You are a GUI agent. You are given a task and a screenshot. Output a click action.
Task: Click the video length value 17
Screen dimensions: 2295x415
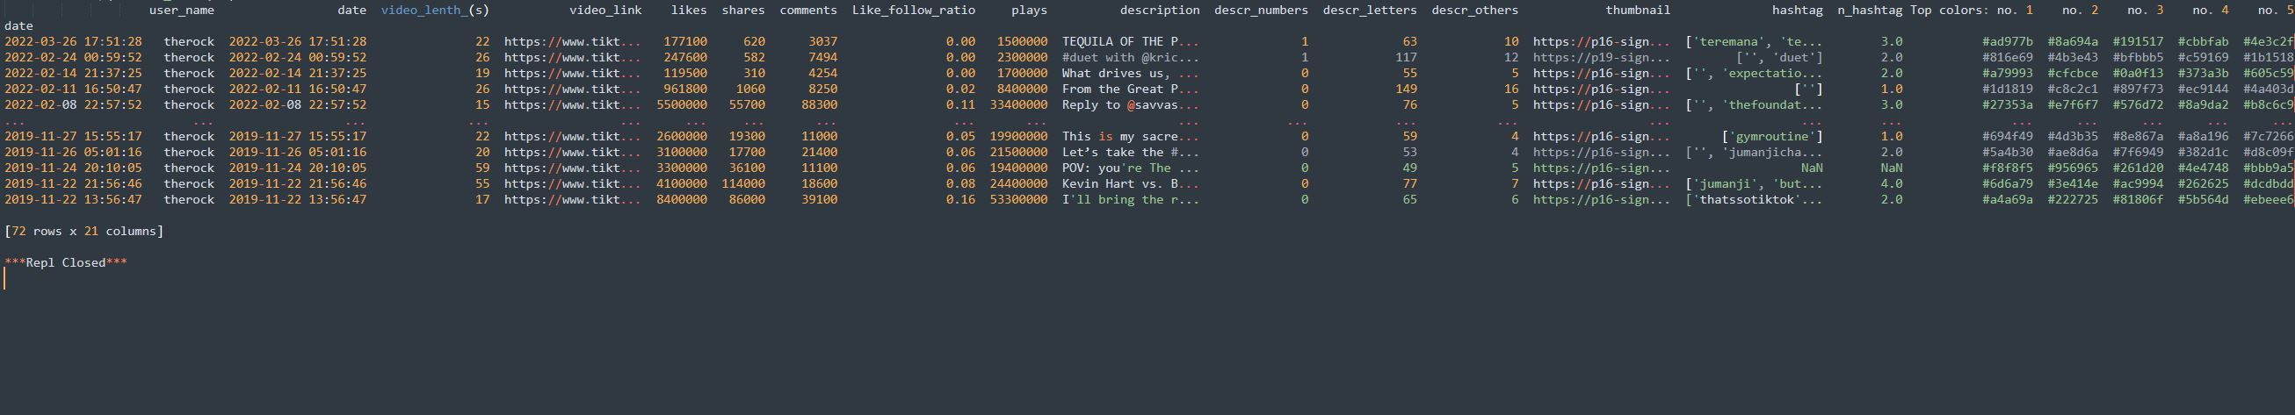[483, 200]
